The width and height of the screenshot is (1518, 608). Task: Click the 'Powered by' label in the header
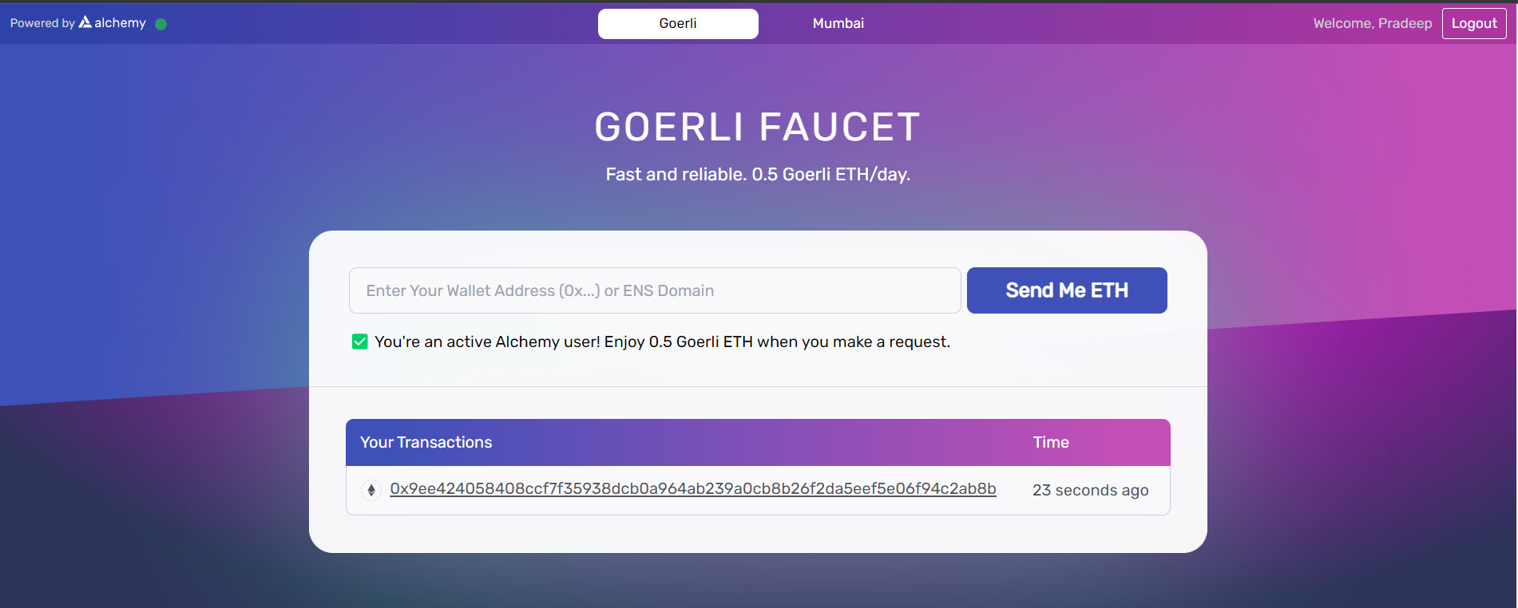pos(42,24)
